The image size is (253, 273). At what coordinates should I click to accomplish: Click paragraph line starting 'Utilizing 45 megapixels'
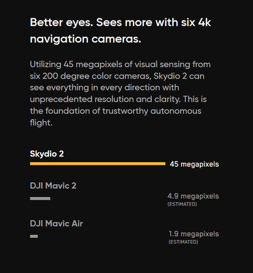click(x=120, y=64)
